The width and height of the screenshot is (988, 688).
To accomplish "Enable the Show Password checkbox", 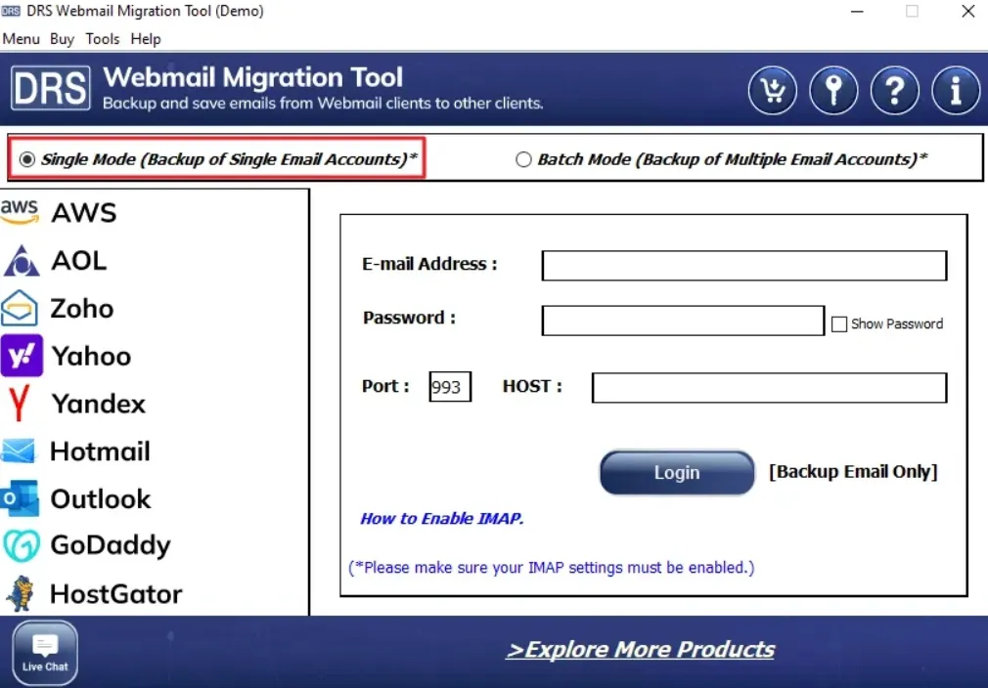I will [838, 324].
